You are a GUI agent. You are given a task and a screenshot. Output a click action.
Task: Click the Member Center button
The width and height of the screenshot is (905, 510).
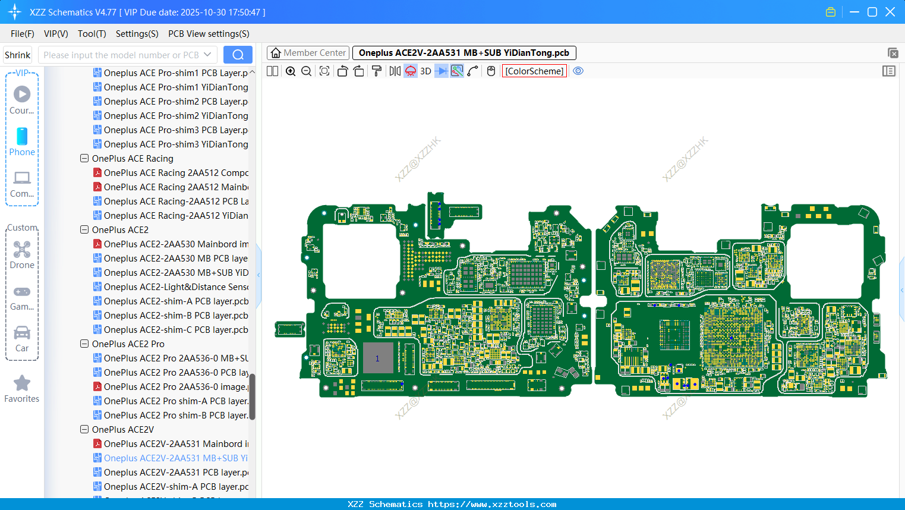pyautogui.click(x=308, y=52)
